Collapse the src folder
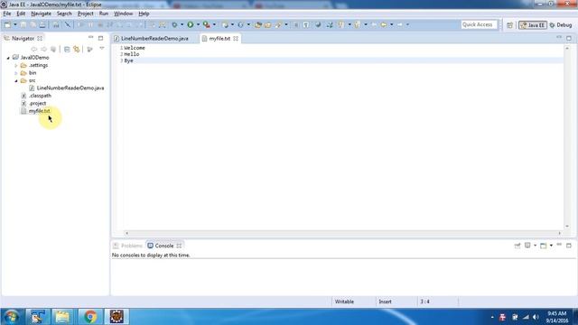578x325 pixels. 16,80
